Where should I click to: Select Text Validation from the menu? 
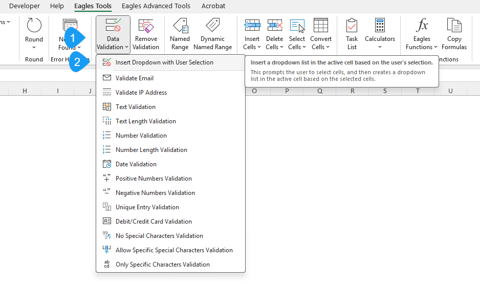[x=170, y=107]
